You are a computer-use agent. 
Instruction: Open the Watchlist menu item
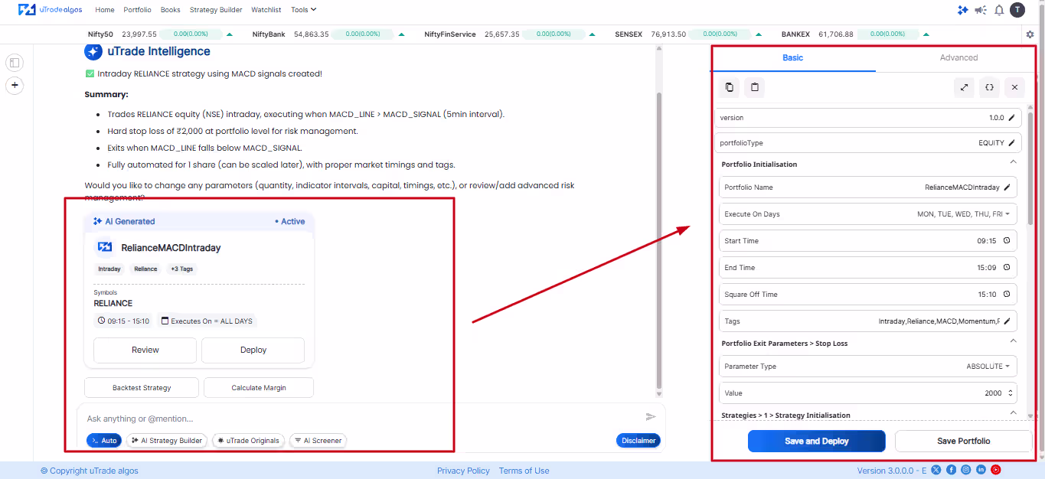(266, 10)
